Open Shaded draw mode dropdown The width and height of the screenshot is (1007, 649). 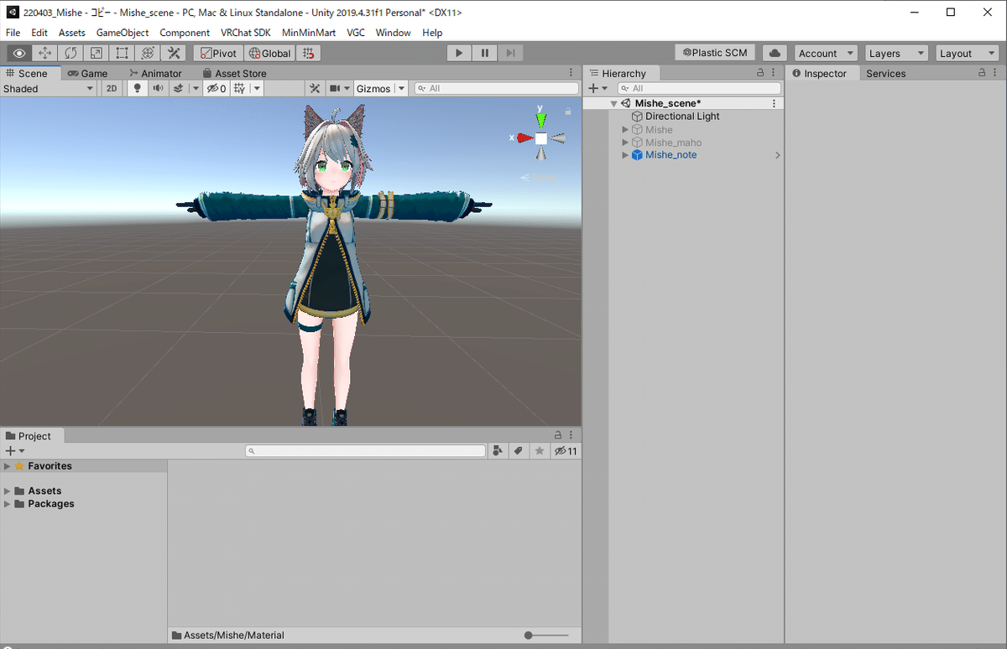point(49,88)
